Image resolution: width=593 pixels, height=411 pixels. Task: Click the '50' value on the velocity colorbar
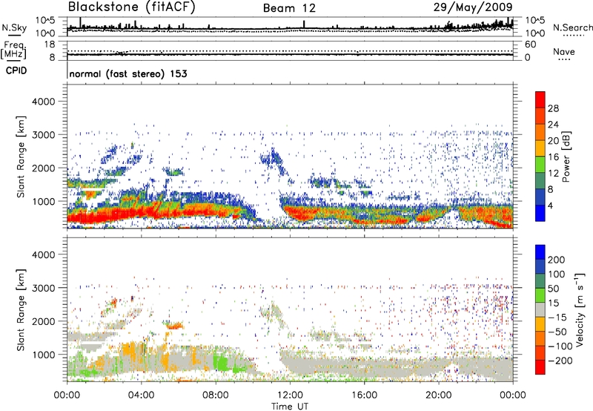pos(553,289)
